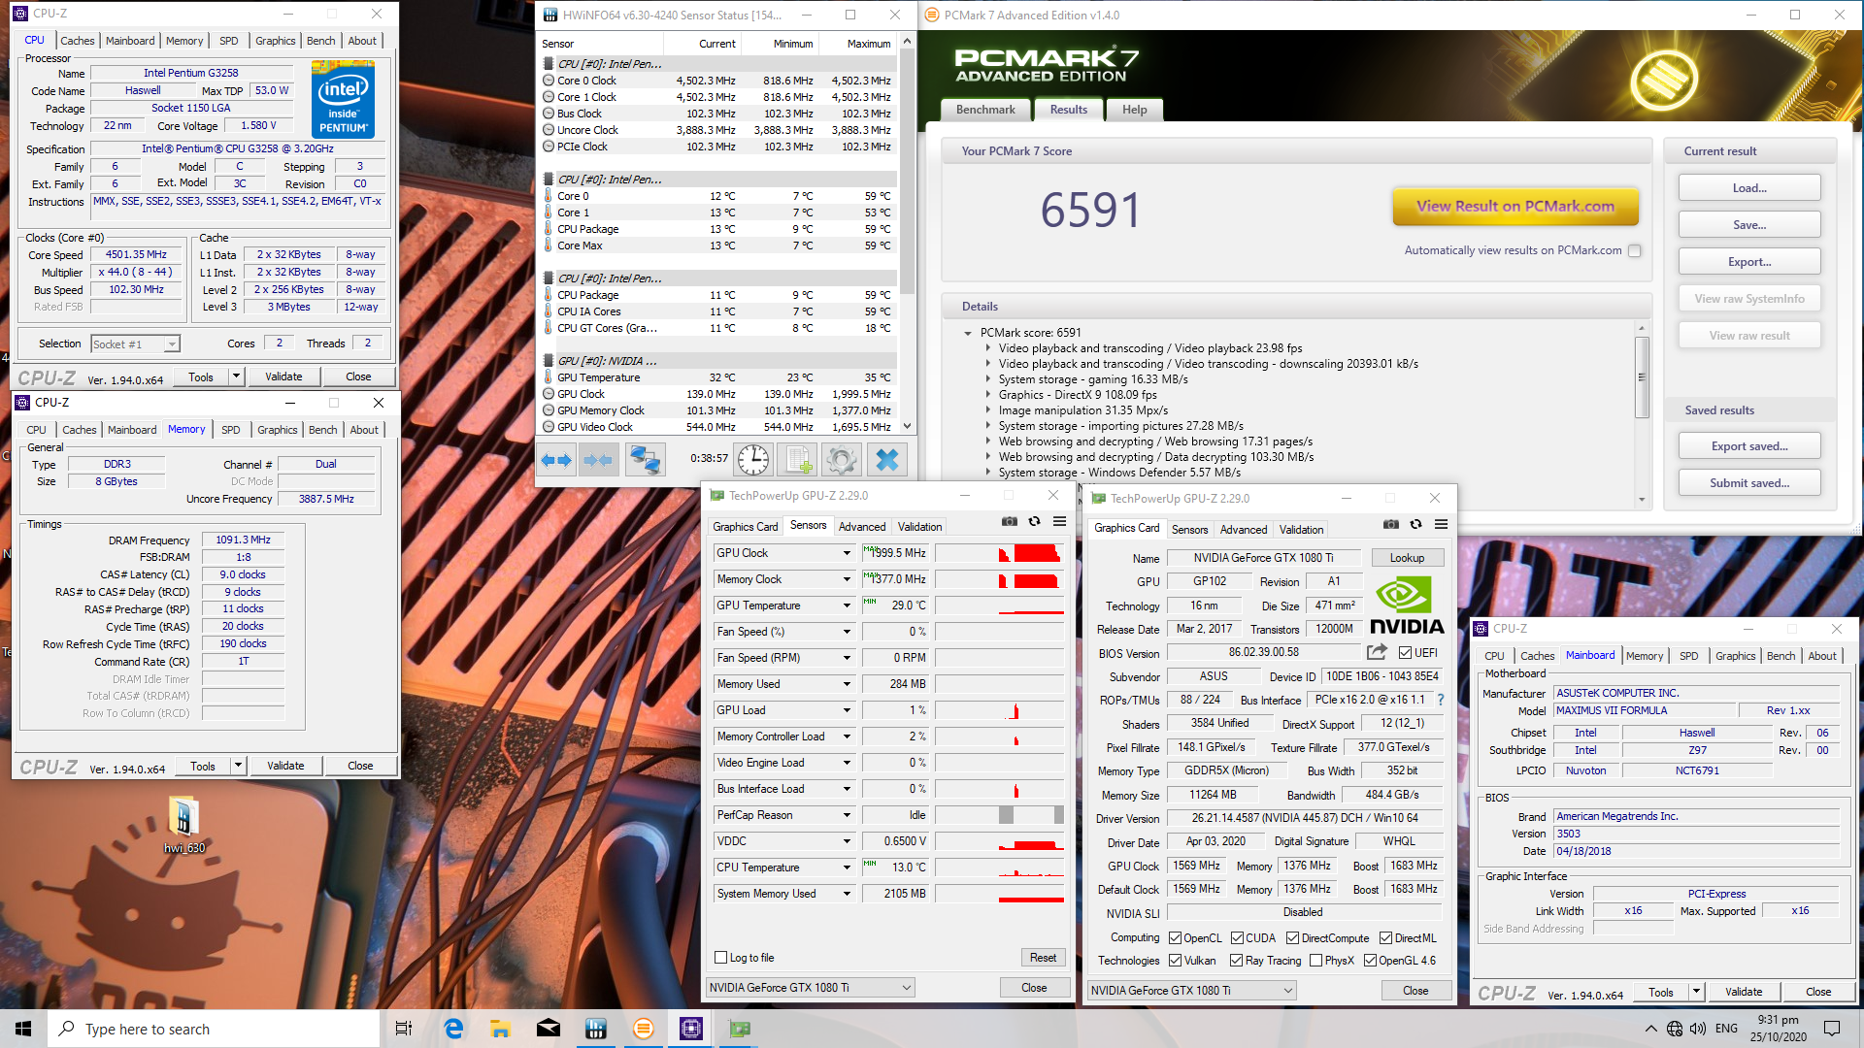Viewport: 1864px width, 1048px height.
Task: Open GPU-Z taskbar icon
Action: 739,1029
